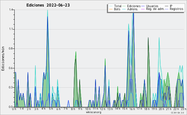Click the Total legend color line
This screenshot has height=115, width=187.
click(111, 6)
